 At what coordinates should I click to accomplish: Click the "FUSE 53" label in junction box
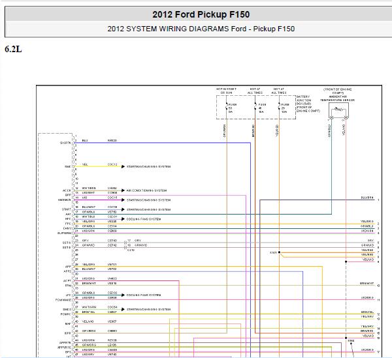232,106
